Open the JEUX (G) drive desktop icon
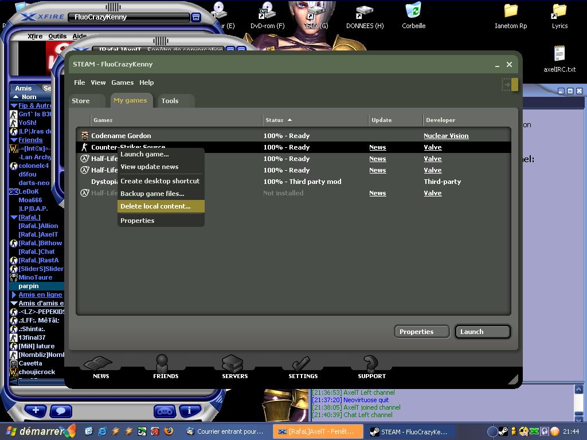Image resolution: width=587 pixels, height=440 pixels. point(316,15)
